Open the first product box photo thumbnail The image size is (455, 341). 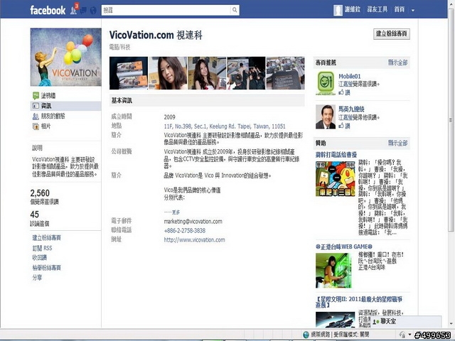coord(129,73)
